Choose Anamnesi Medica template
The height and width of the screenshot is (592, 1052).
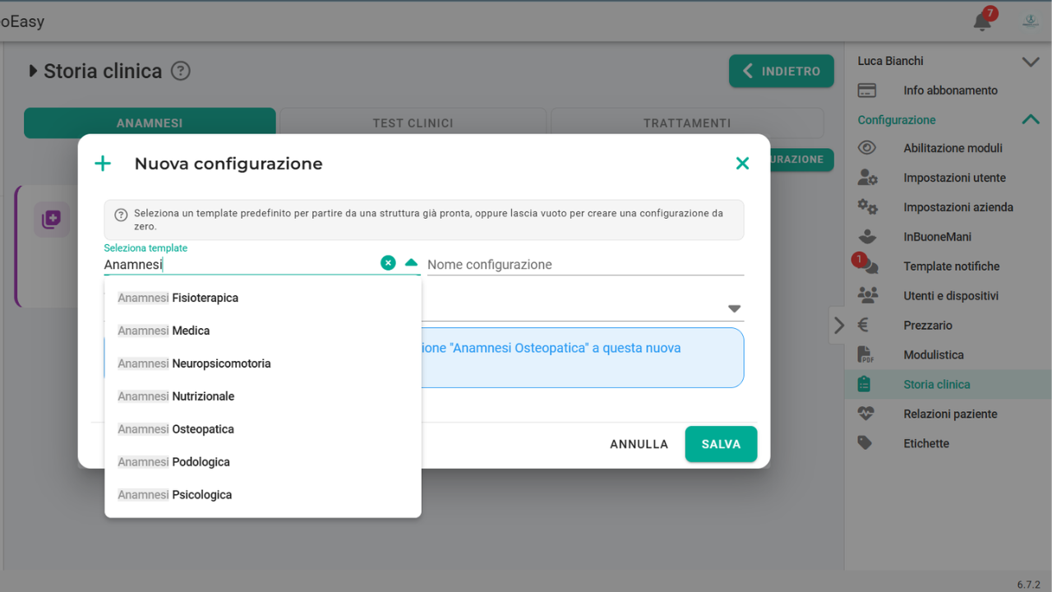click(263, 331)
